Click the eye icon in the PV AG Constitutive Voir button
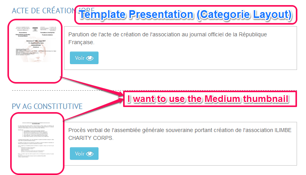The height and width of the screenshot is (175, 306). click(90, 154)
